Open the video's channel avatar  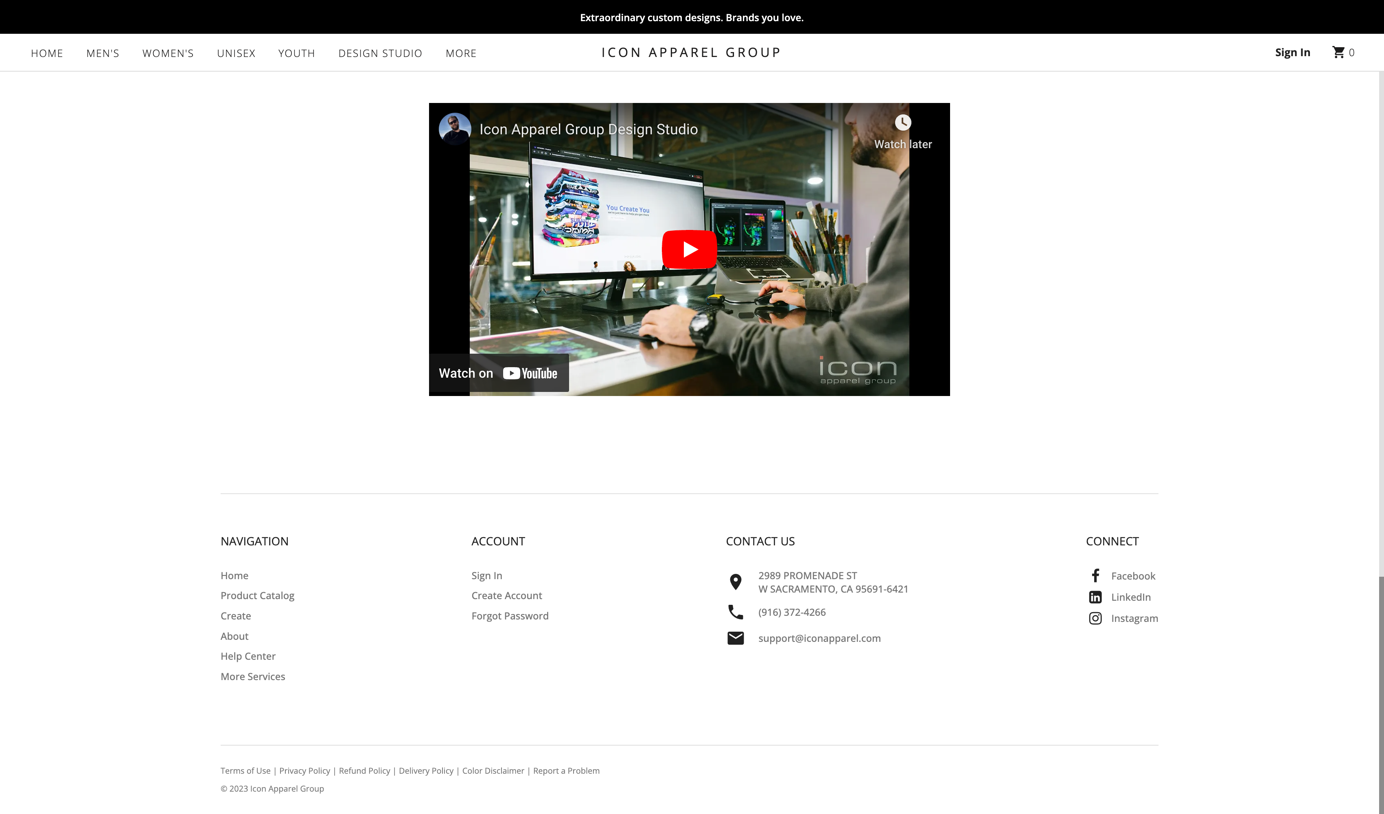tap(454, 129)
